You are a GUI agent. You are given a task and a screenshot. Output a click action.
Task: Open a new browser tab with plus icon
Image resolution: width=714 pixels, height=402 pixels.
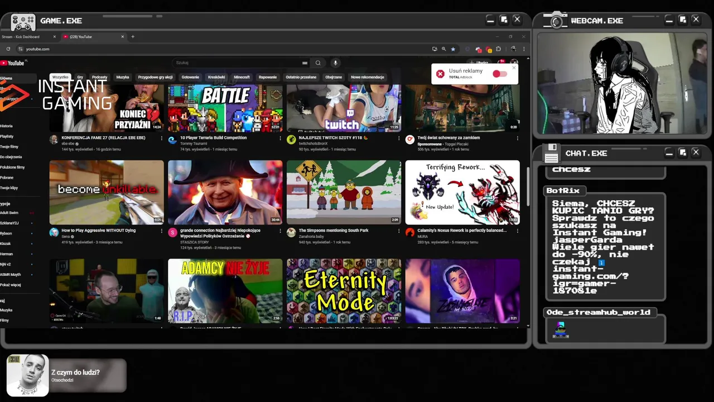[133, 37]
